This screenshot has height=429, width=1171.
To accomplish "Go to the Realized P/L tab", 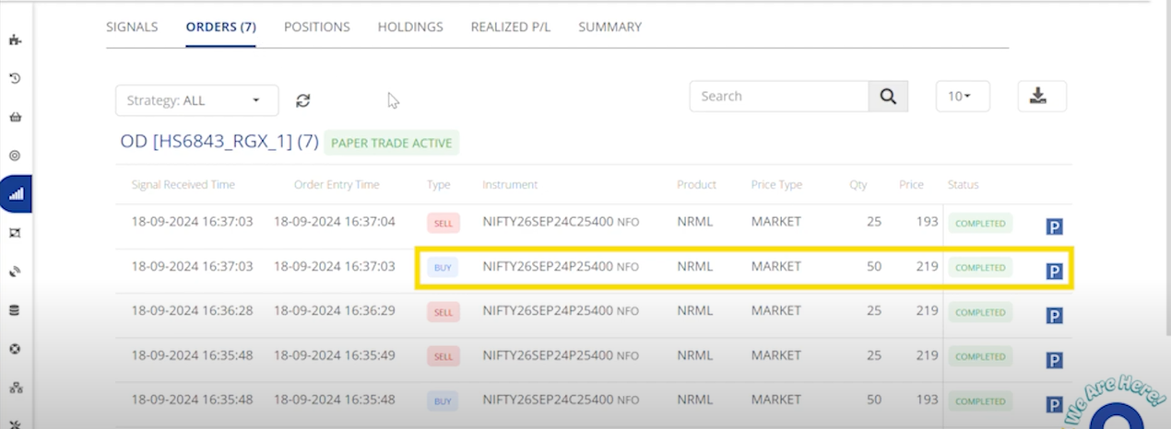I will pyautogui.click(x=510, y=27).
